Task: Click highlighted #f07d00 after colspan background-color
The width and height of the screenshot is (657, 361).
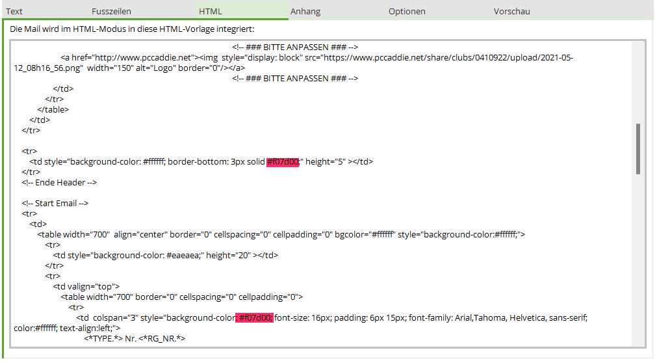Action: [x=255, y=318]
